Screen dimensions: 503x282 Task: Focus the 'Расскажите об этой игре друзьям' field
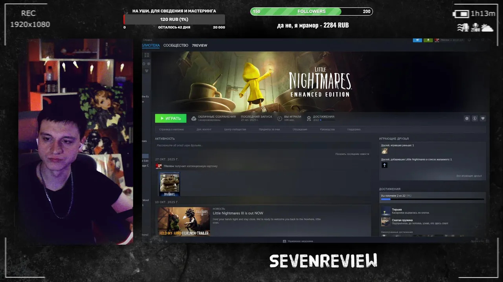(x=263, y=145)
